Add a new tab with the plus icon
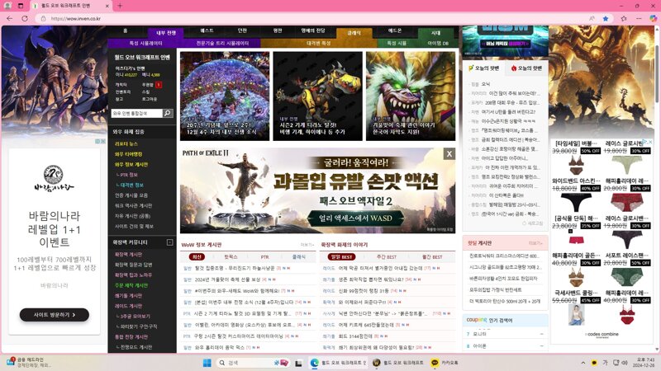The width and height of the screenshot is (661, 371). coord(120,6)
